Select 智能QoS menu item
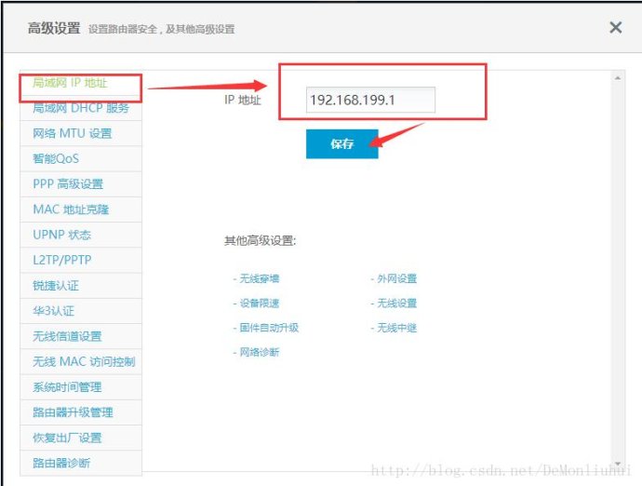The image size is (642, 486). coord(56,159)
